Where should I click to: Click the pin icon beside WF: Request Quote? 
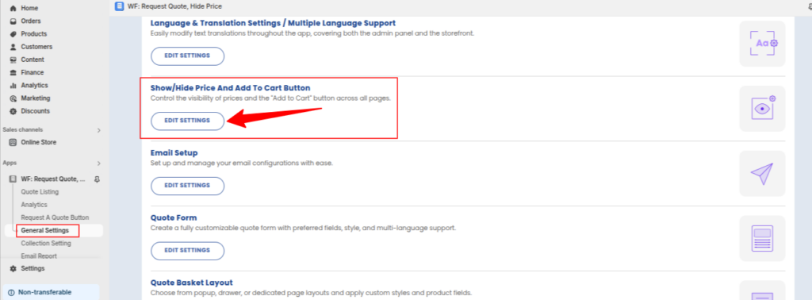tap(96, 179)
